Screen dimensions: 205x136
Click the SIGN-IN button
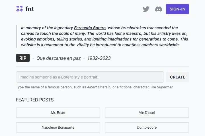177,9
